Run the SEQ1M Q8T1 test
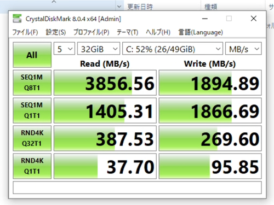The width and height of the screenshot is (274, 205). click(32, 83)
